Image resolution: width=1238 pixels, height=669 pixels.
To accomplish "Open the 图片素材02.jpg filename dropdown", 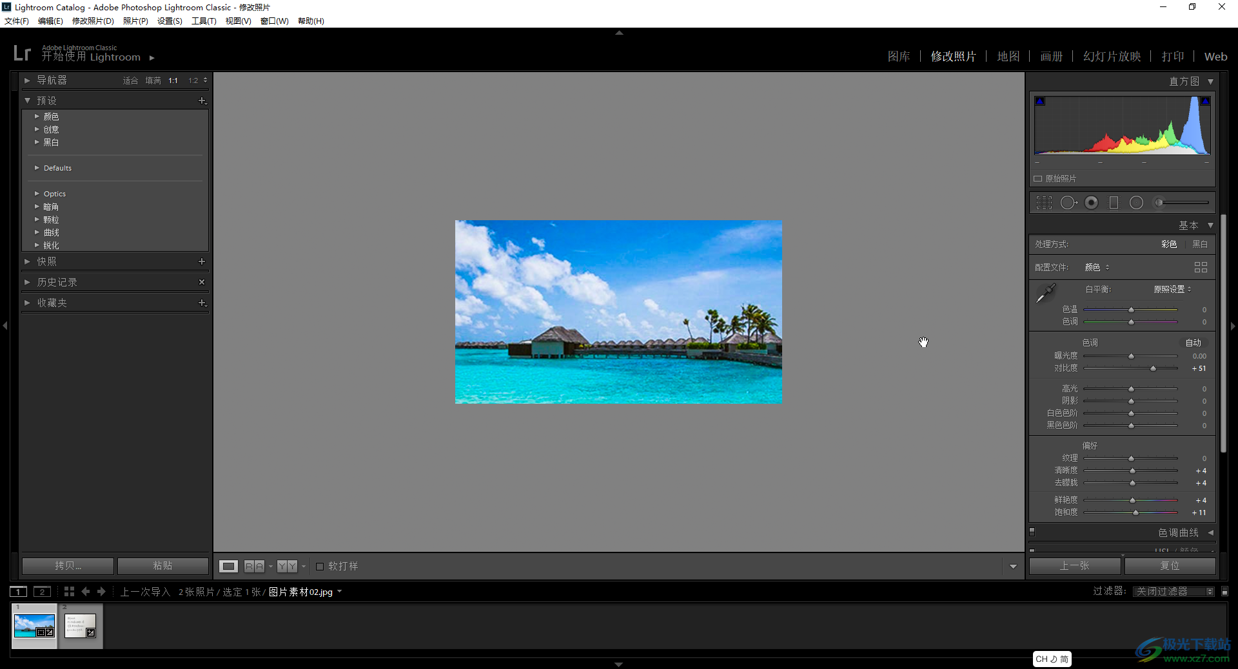I will (x=305, y=592).
